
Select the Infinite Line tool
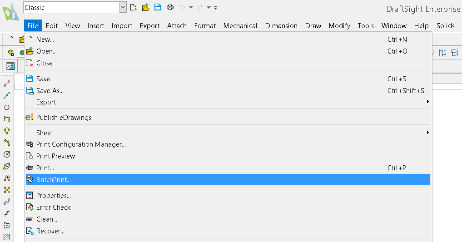point(7,95)
